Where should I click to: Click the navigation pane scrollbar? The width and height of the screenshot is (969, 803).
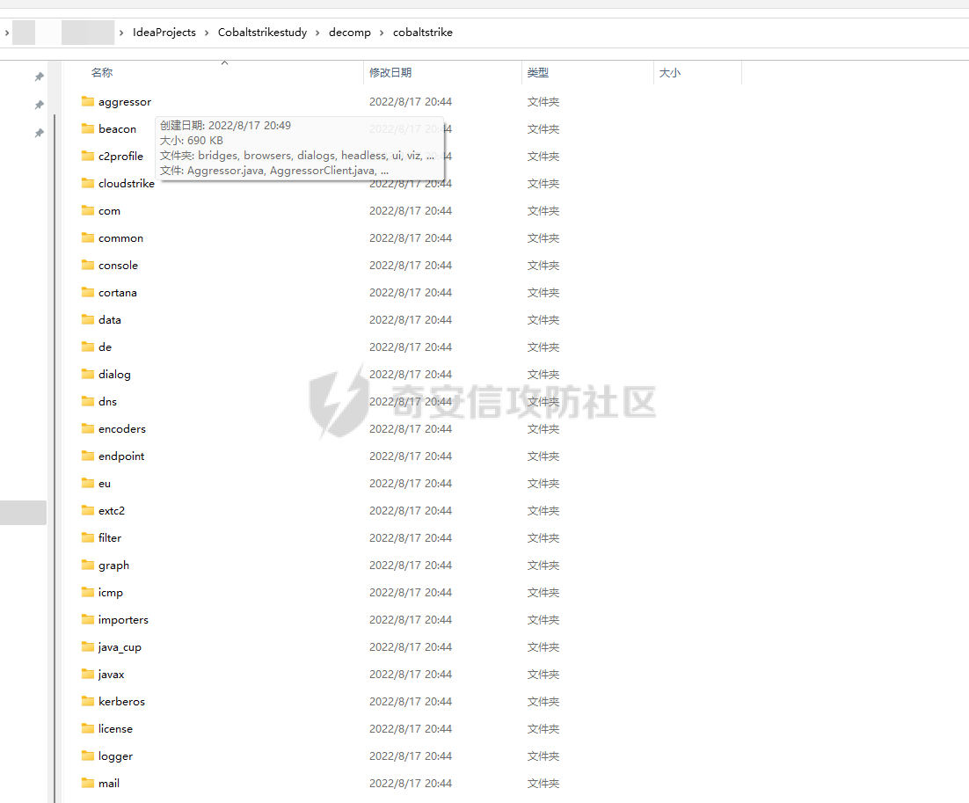point(55,457)
